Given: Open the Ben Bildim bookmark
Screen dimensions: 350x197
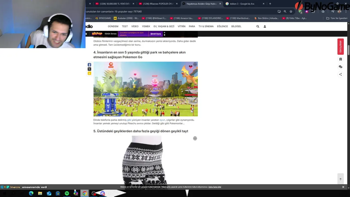Looking at the screenshot, I should [x=266, y=18].
